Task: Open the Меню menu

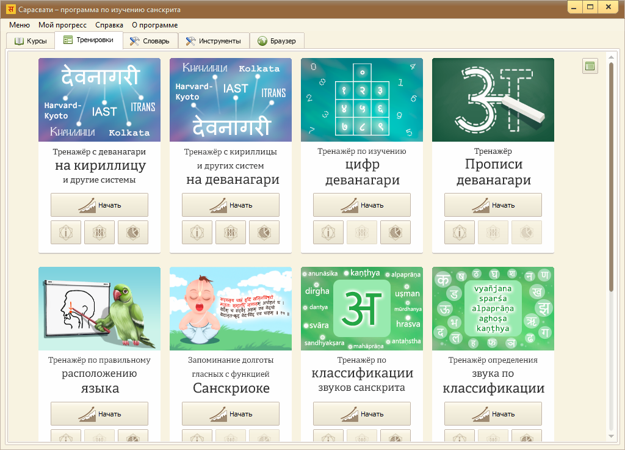Action: [x=20, y=25]
